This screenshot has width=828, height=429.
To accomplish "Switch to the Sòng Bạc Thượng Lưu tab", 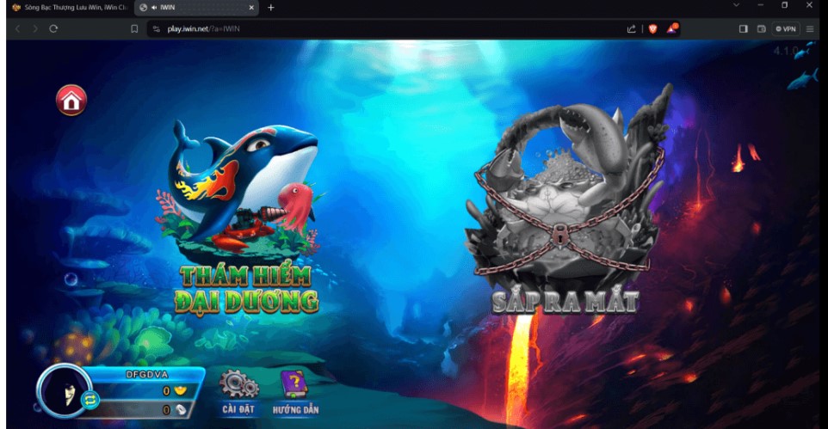I will coord(69,8).
